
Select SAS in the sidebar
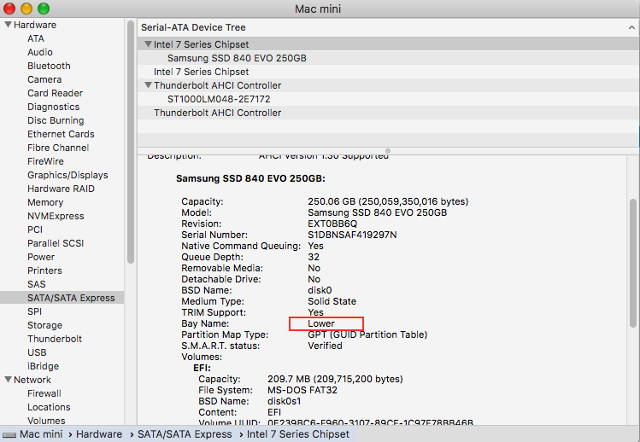point(37,285)
